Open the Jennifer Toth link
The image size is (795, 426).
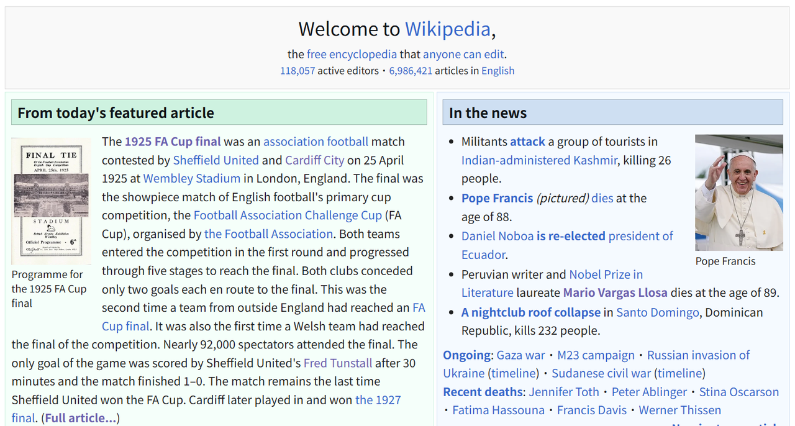[x=564, y=392]
